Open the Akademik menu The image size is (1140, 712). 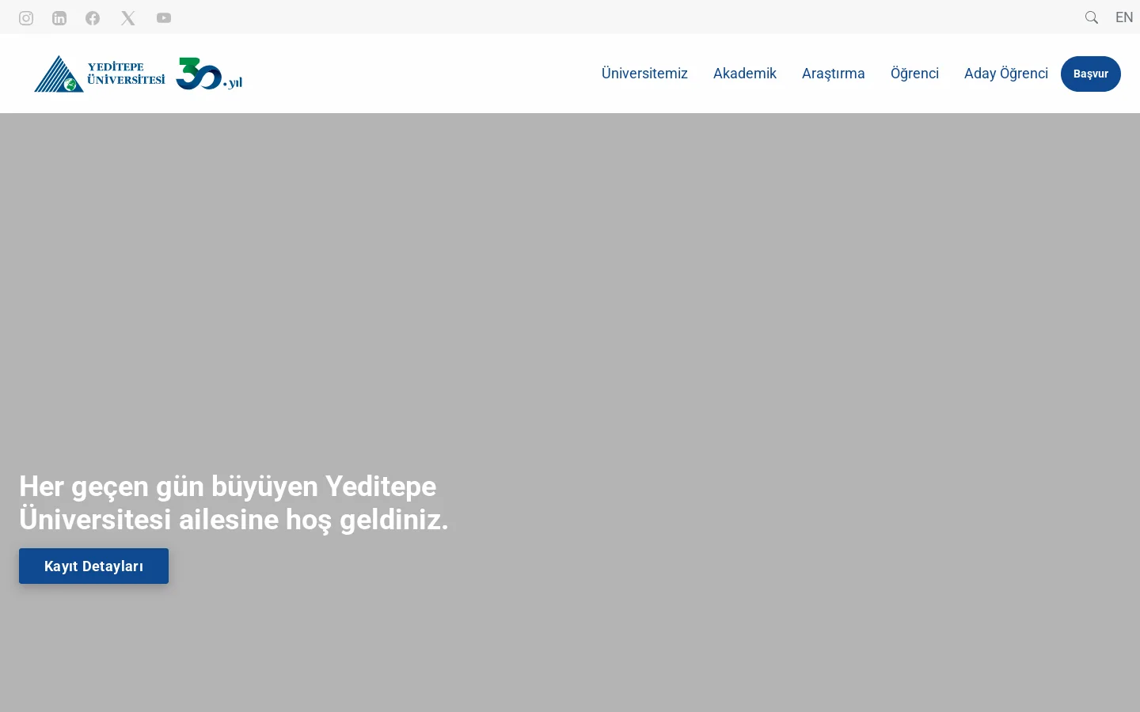pos(745,74)
